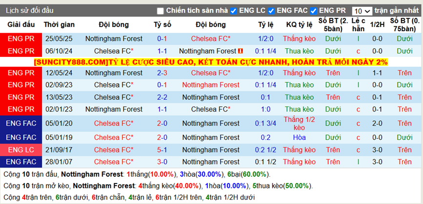The width and height of the screenshot is (423, 204).
Task: Open the SUNCITY888 advertisement banner
Action: pos(211,62)
